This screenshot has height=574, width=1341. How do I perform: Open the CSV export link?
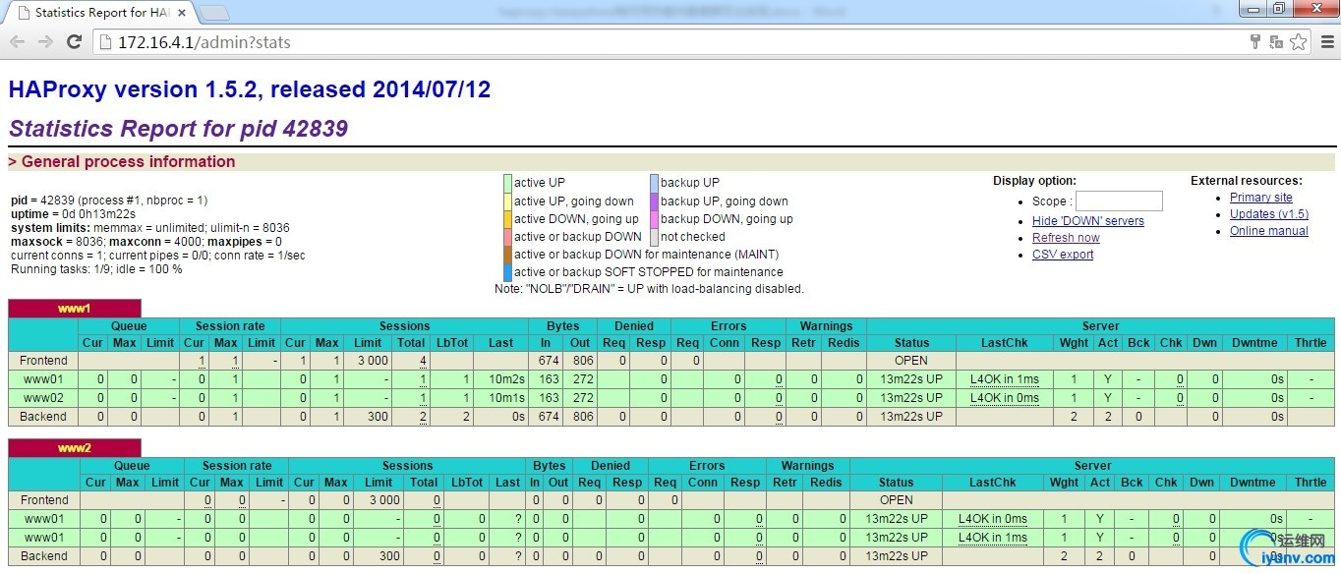click(1063, 255)
